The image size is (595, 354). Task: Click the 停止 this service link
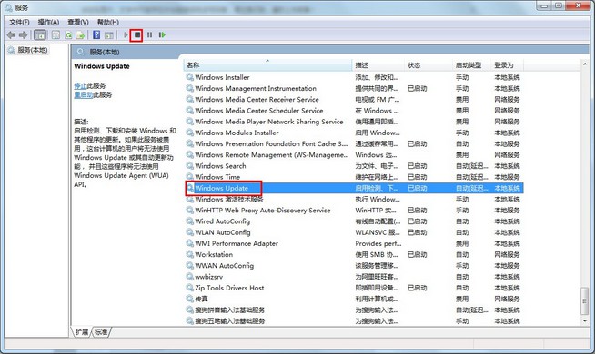(x=80, y=86)
